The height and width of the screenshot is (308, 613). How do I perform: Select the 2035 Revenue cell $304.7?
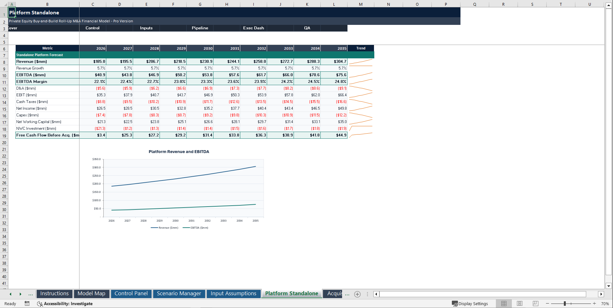334,62
